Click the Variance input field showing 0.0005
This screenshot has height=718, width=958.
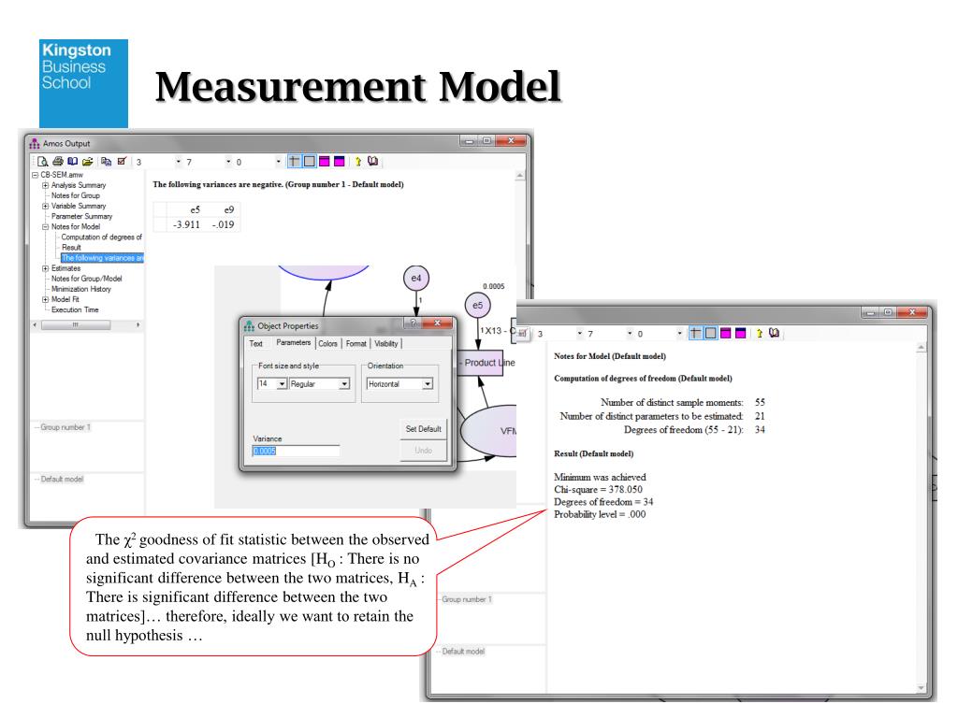point(296,451)
